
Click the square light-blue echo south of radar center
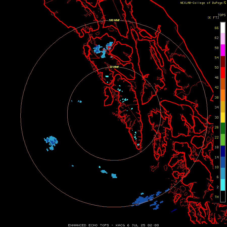114,176
